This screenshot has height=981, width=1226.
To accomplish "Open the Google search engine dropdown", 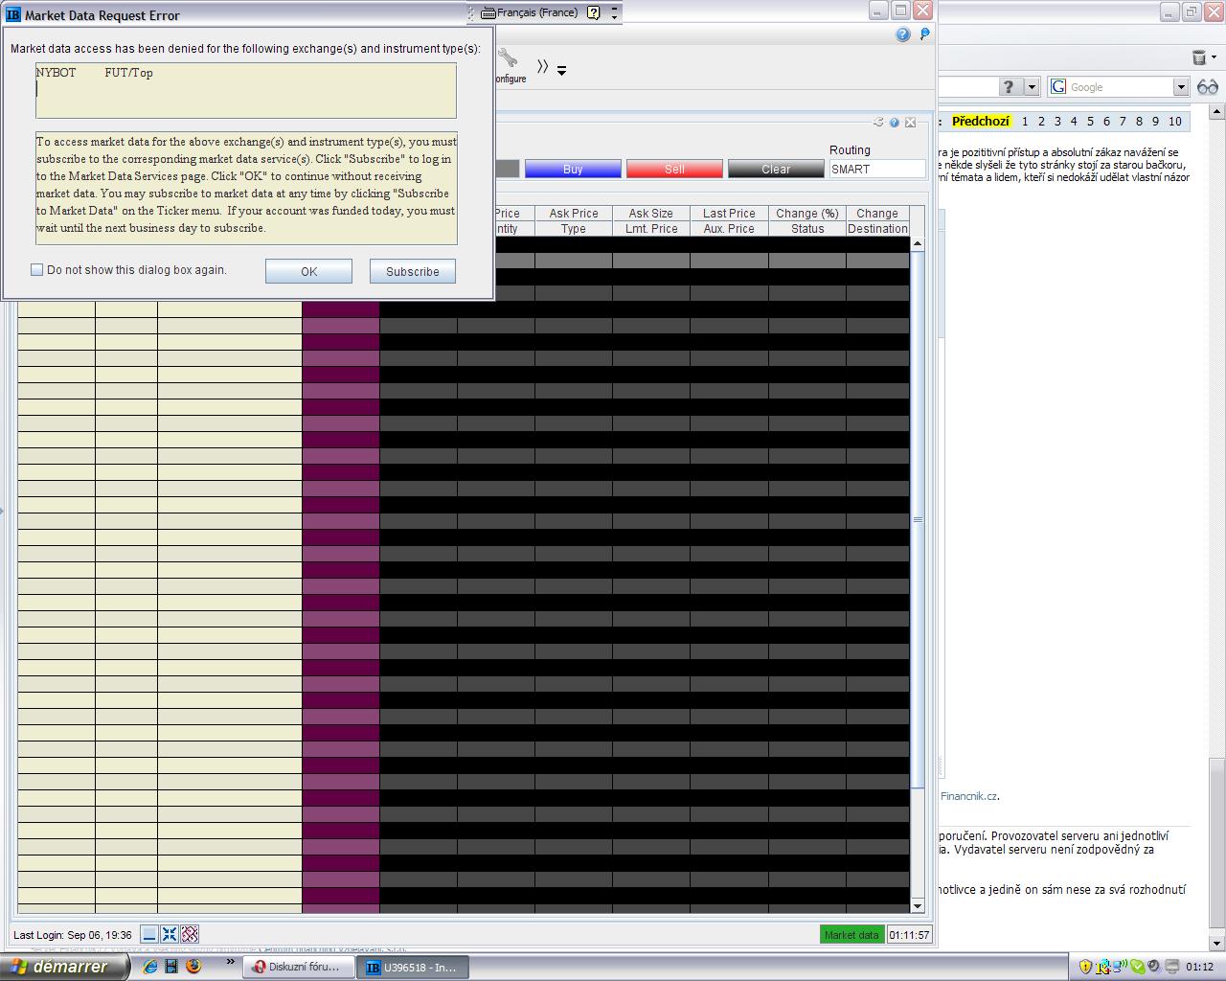I will click(x=1181, y=87).
